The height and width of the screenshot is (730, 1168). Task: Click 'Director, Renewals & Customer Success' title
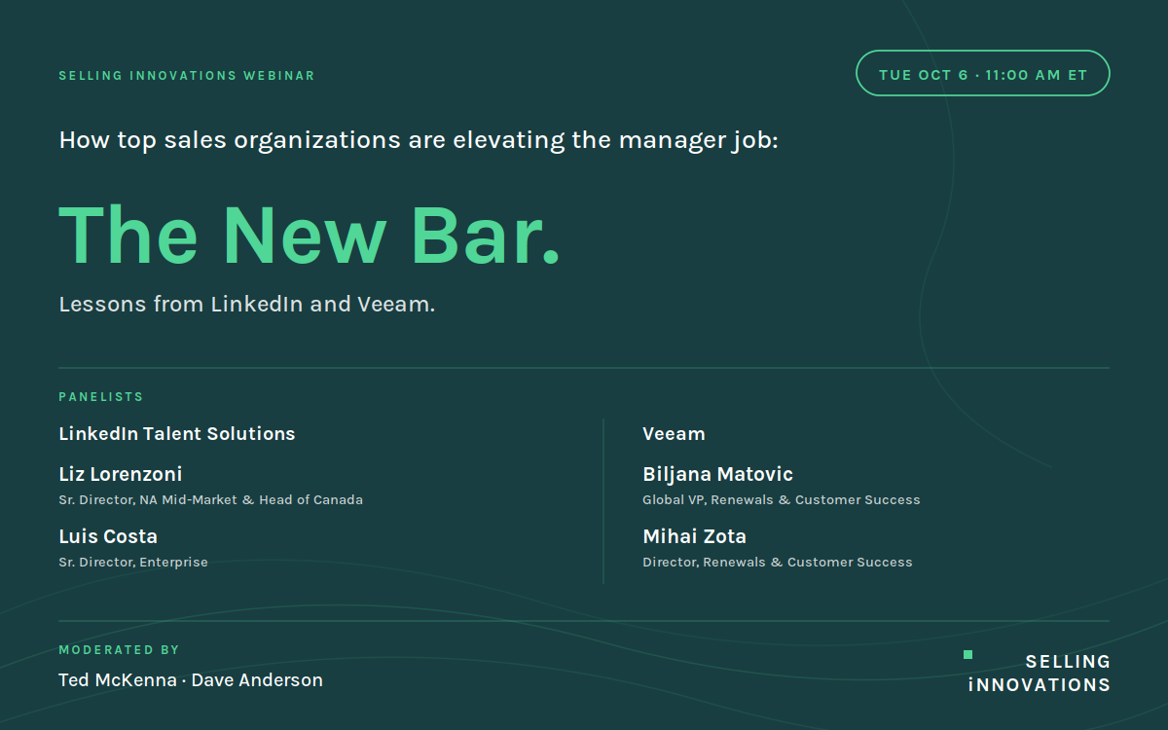click(778, 562)
